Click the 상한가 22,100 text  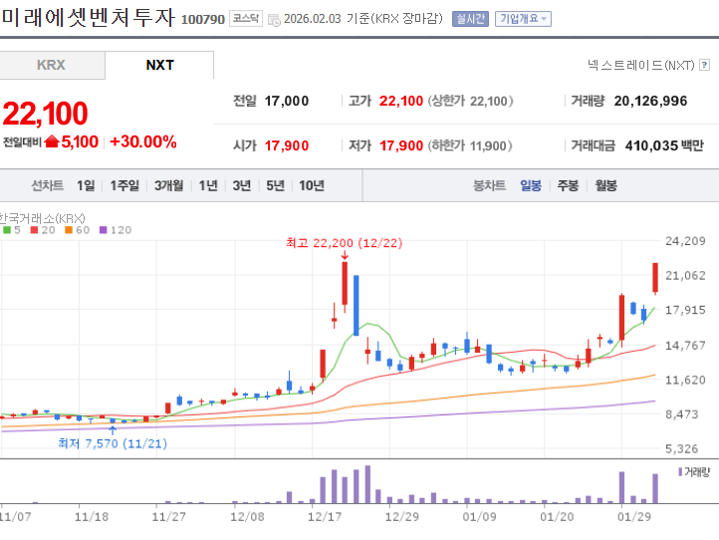(470, 101)
